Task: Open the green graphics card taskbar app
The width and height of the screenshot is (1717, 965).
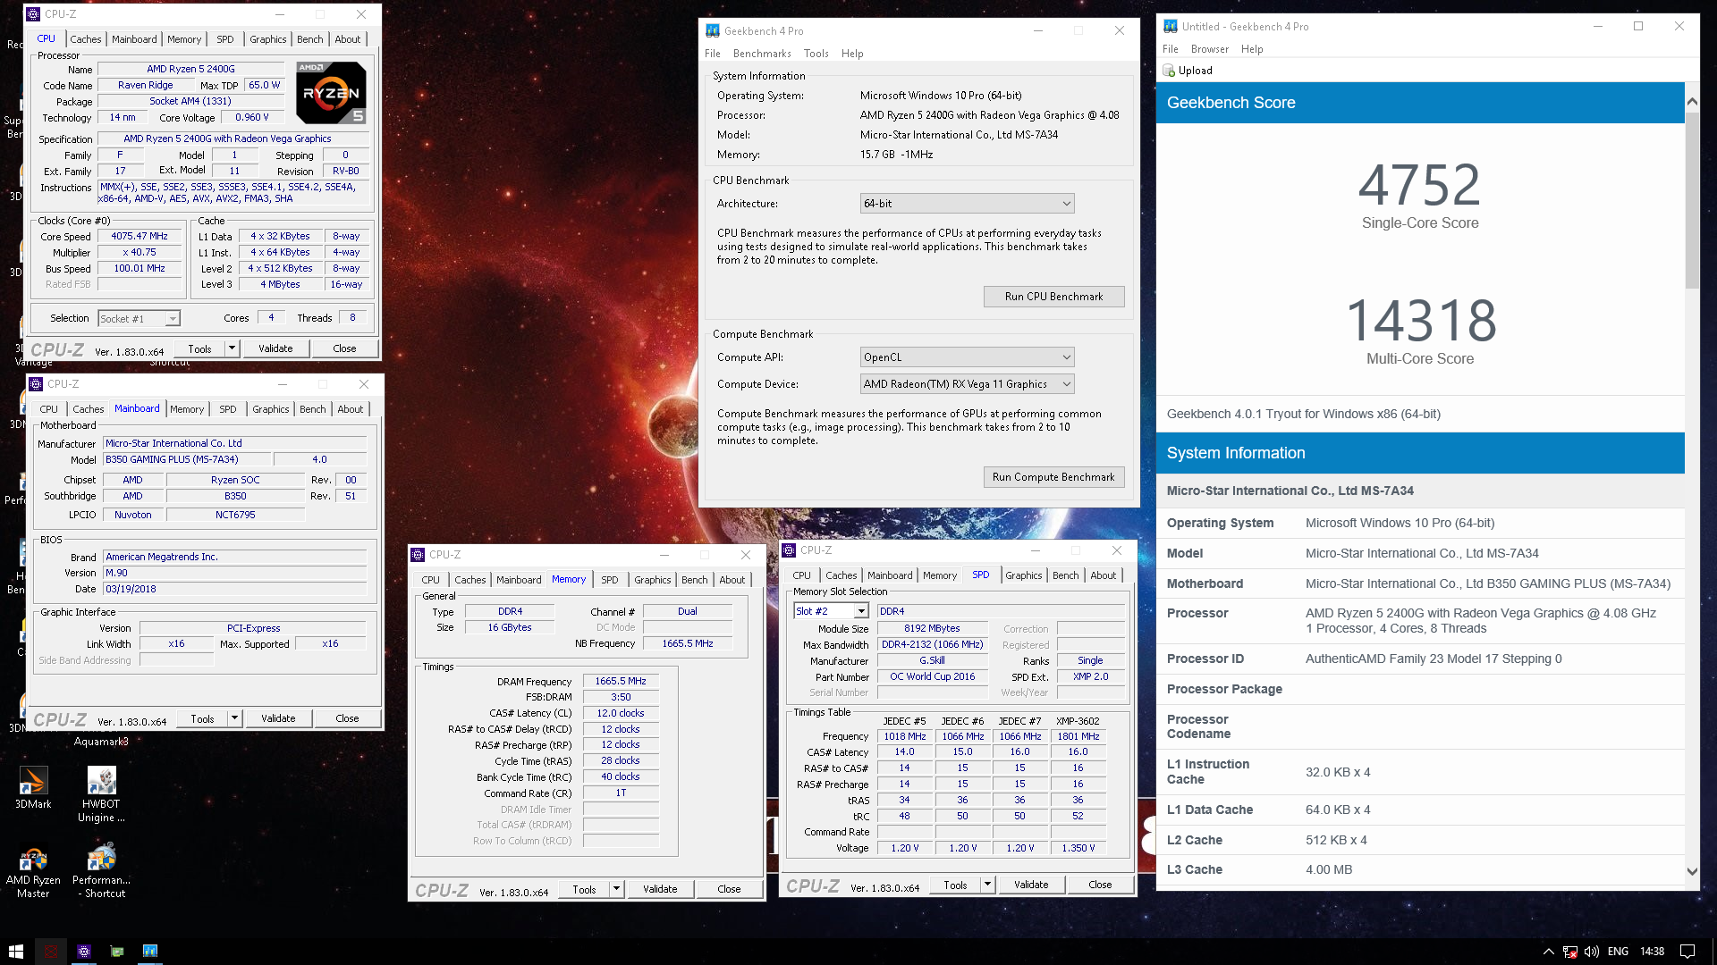Action: 117,951
